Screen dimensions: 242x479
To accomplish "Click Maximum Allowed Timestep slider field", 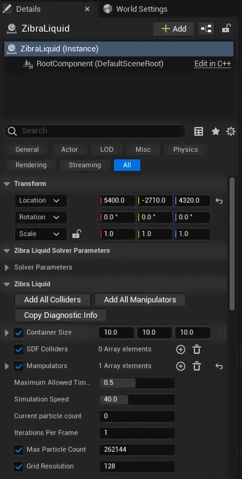I will [x=137, y=383].
